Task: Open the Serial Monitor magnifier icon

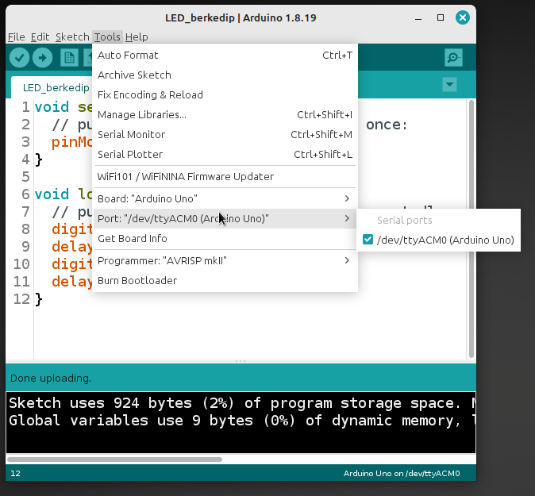Action: click(453, 58)
